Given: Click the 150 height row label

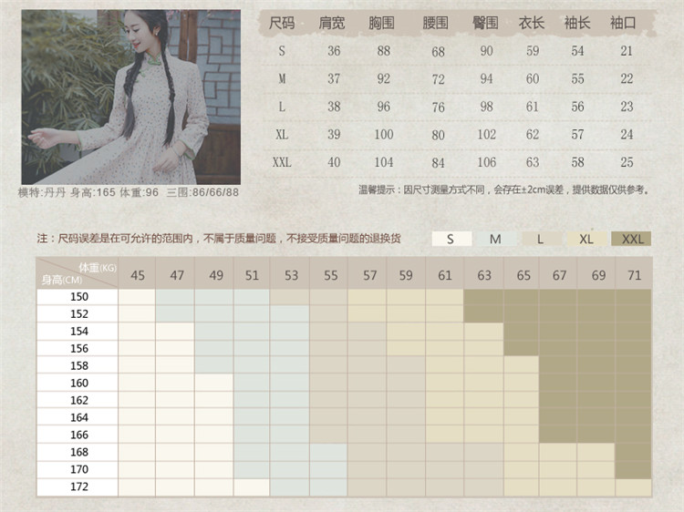Looking at the screenshot, I should pyautogui.click(x=79, y=297).
